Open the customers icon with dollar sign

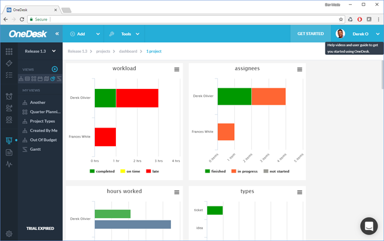tap(9, 108)
